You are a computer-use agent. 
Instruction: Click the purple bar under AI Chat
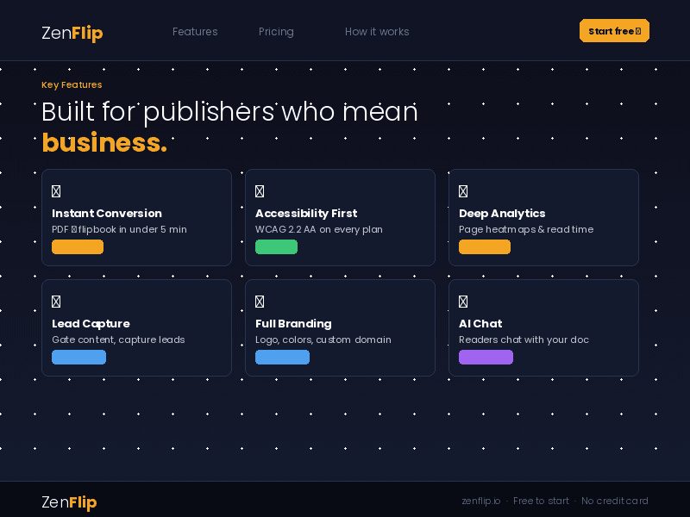[x=486, y=357]
